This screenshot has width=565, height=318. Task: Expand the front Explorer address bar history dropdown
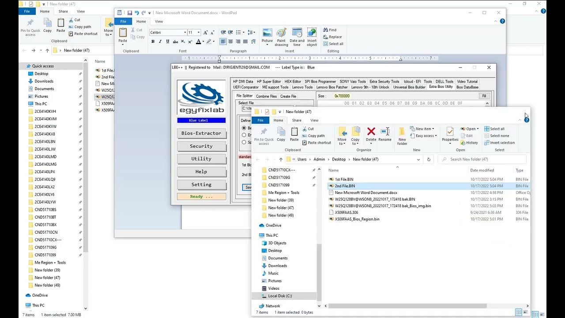(418, 159)
